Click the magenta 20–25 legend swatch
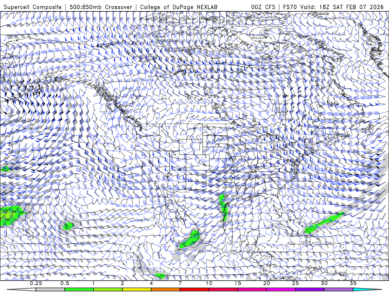Screen dimensions: 389x292 (x=281, y=290)
